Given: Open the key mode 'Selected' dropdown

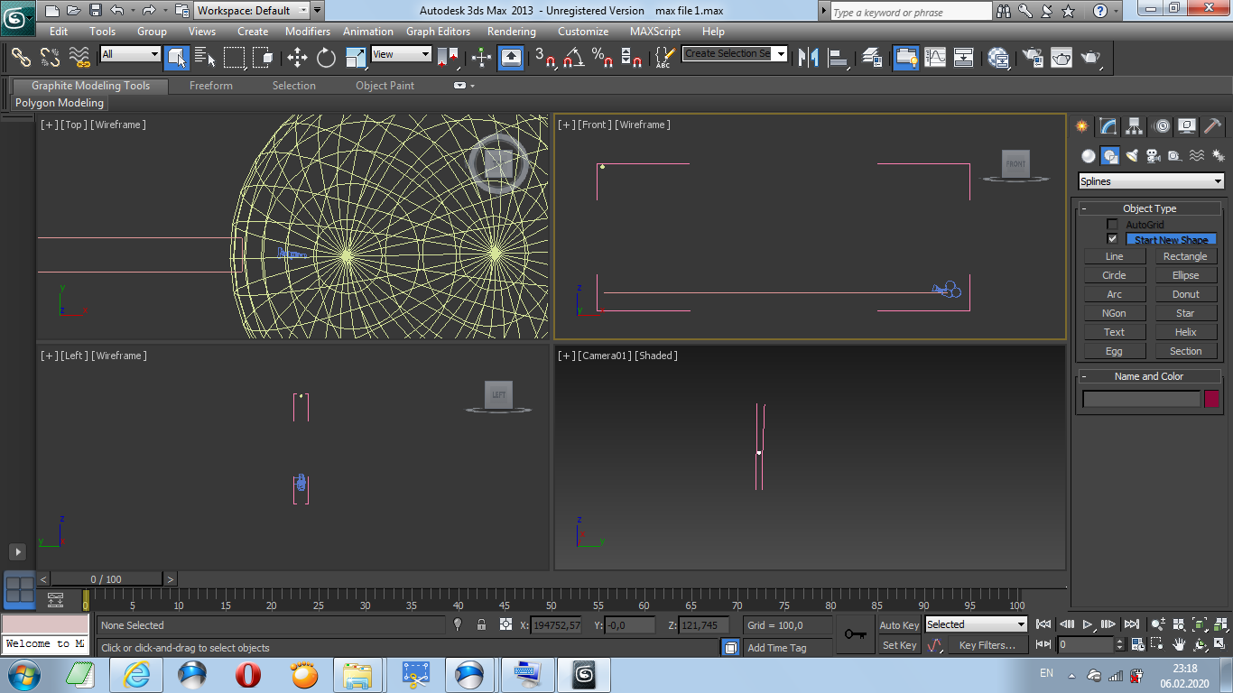Looking at the screenshot, I should point(977,624).
